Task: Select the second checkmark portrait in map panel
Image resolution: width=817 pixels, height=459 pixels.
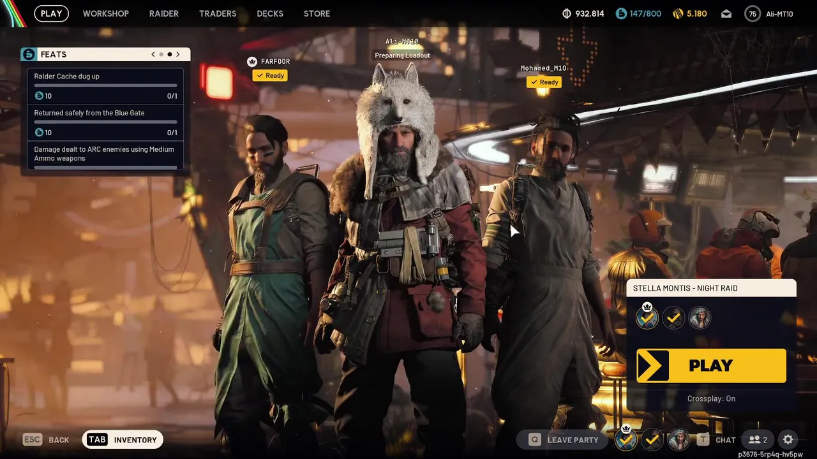Action: coord(673,317)
